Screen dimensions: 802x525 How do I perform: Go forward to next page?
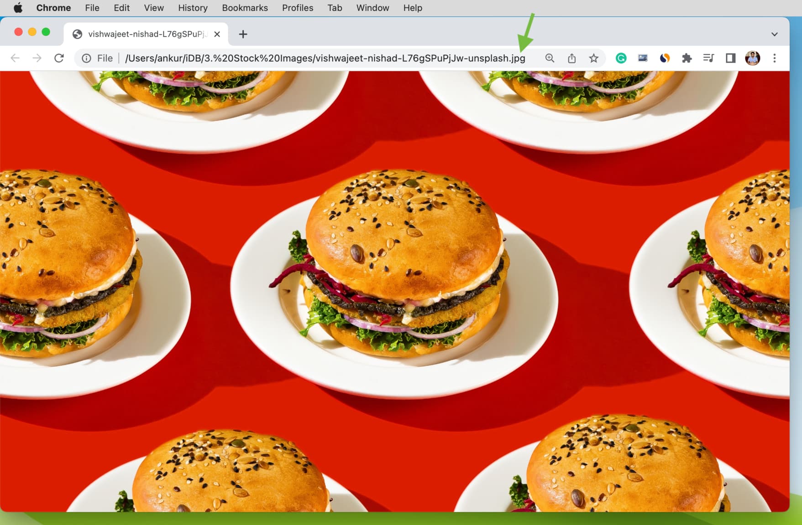[37, 58]
